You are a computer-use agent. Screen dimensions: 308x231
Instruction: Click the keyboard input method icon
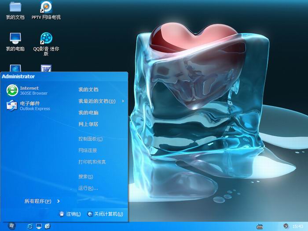pos(260,226)
